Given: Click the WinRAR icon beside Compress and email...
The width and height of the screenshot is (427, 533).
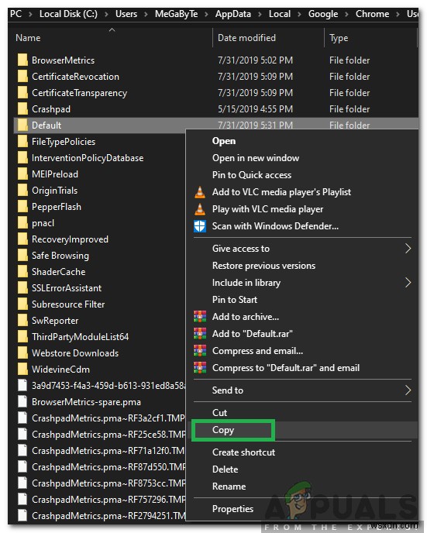Looking at the screenshot, I should pos(200,350).
